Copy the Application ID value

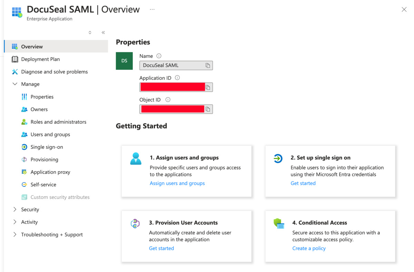208,87
